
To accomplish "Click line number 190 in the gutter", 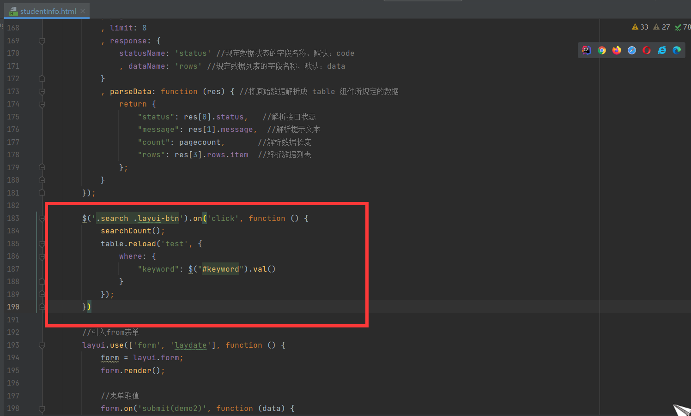I will (13, 307).
